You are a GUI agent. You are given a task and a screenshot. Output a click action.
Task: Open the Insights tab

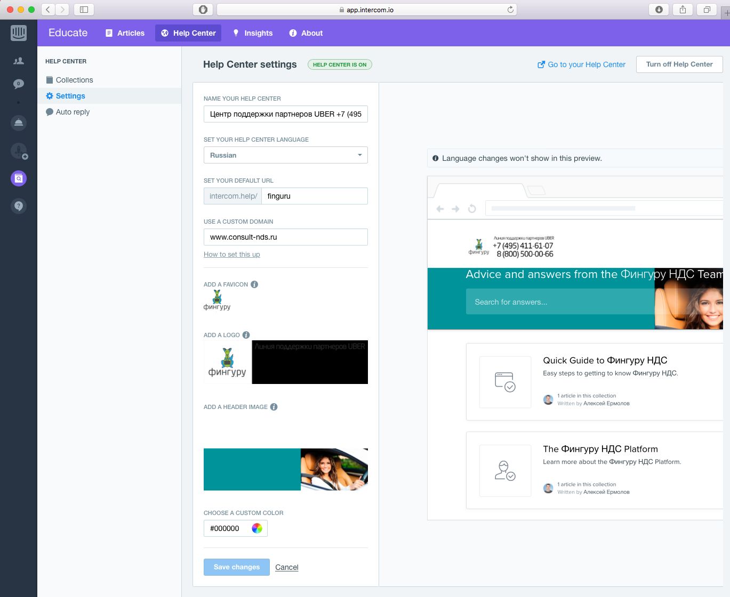(253, 33)
